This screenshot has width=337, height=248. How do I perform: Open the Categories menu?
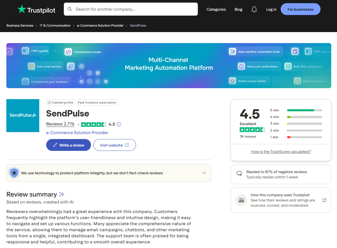point(216,9)
